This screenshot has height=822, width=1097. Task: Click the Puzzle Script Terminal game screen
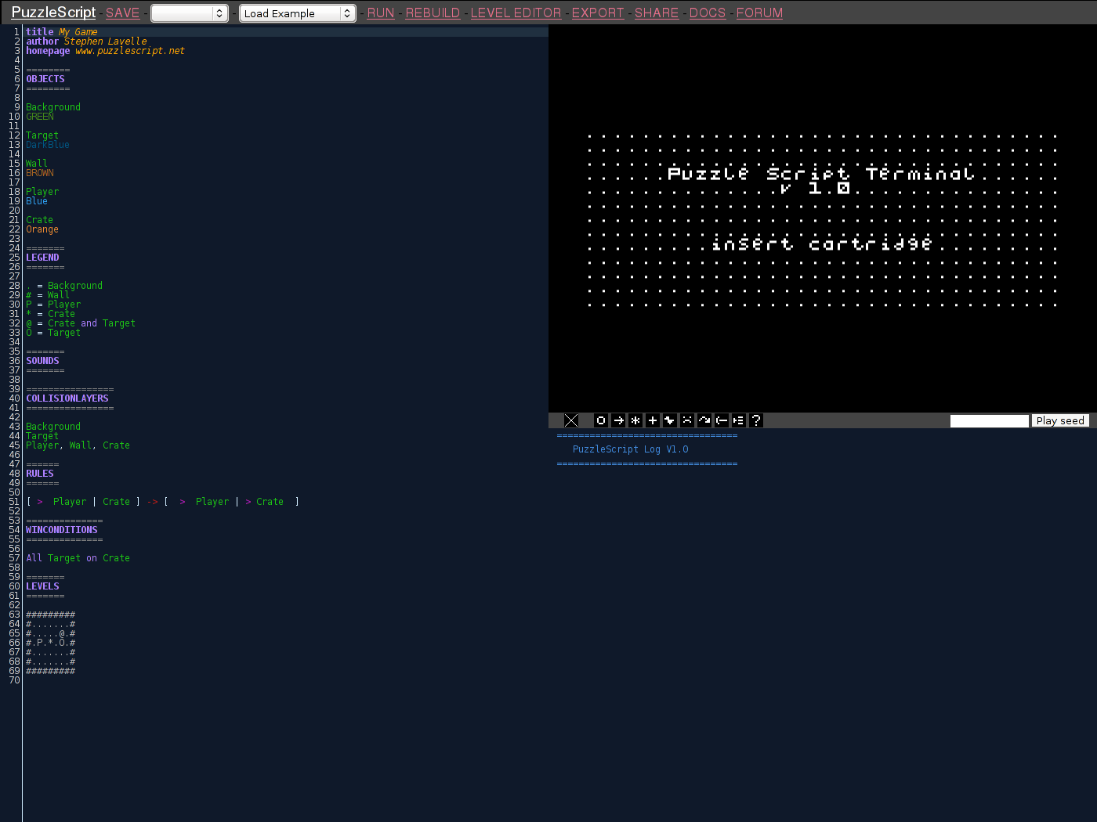click(x=823, y=220)
